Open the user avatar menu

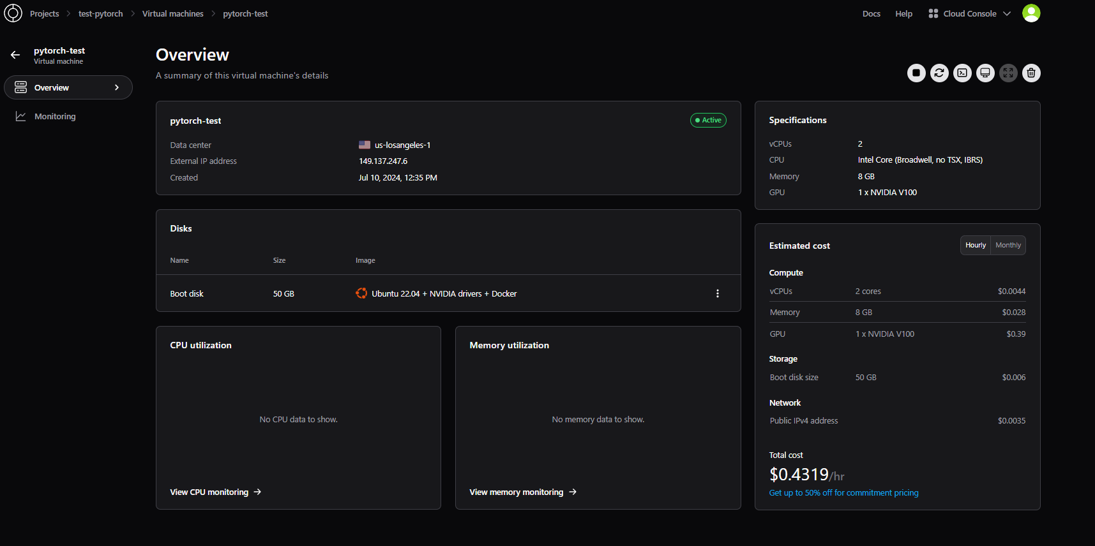coord(1031,13)
